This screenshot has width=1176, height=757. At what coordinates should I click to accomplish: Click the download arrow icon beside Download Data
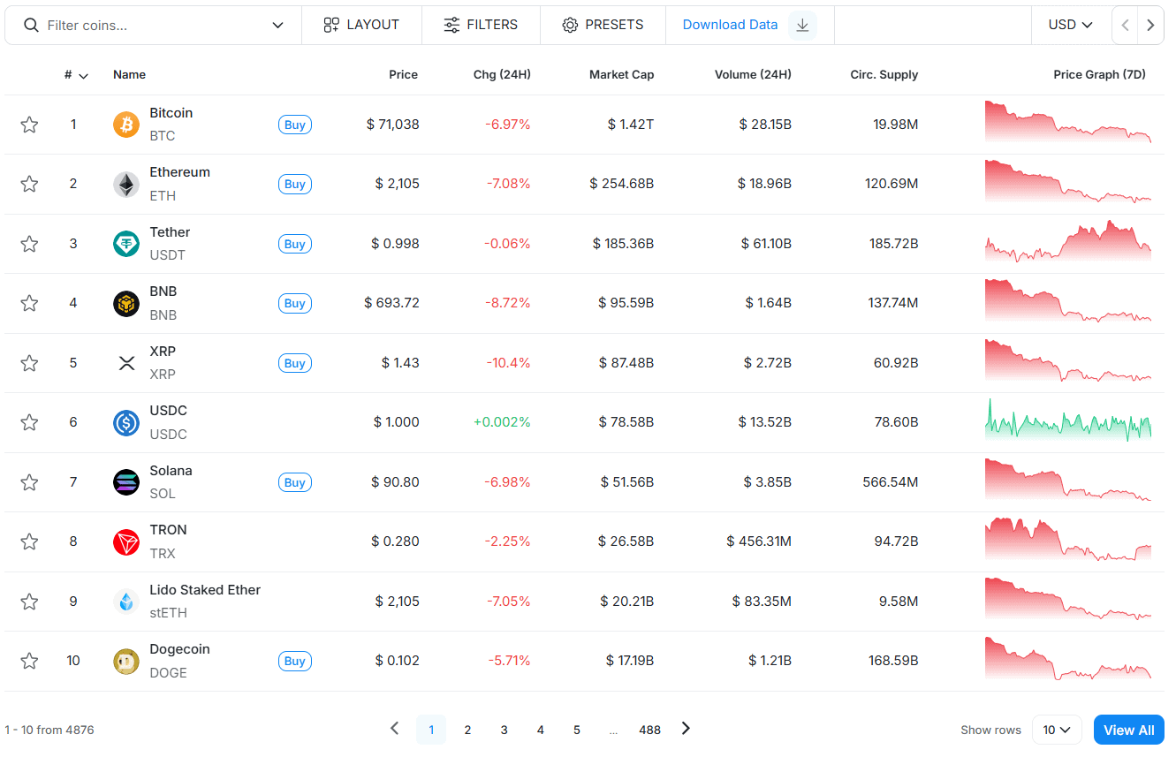[x=802, y=25]
